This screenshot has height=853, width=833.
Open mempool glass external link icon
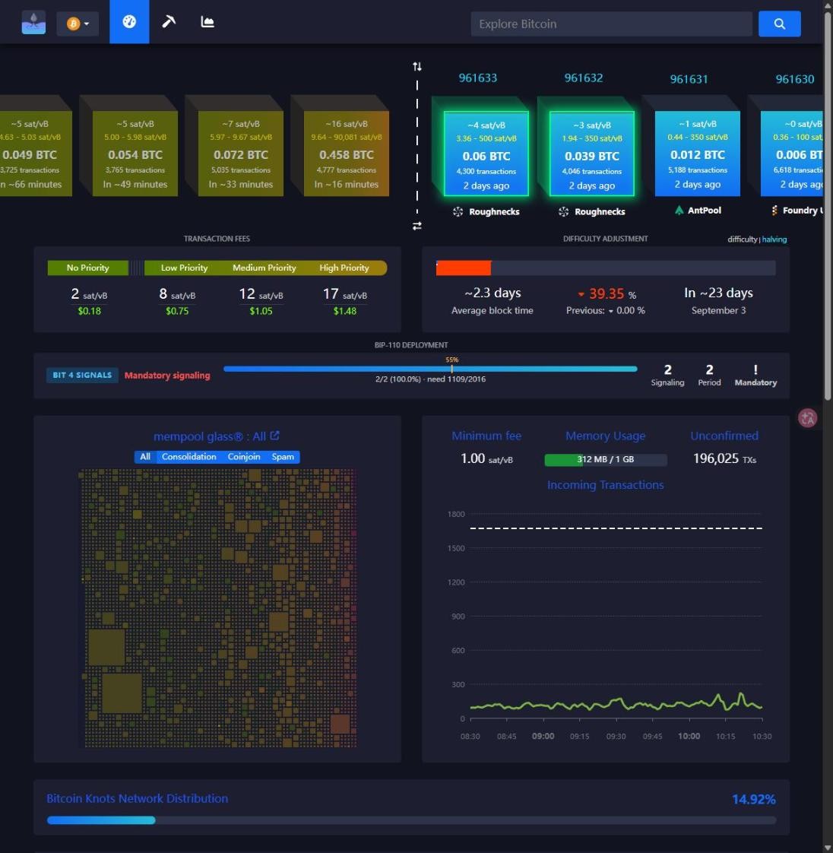274,436
